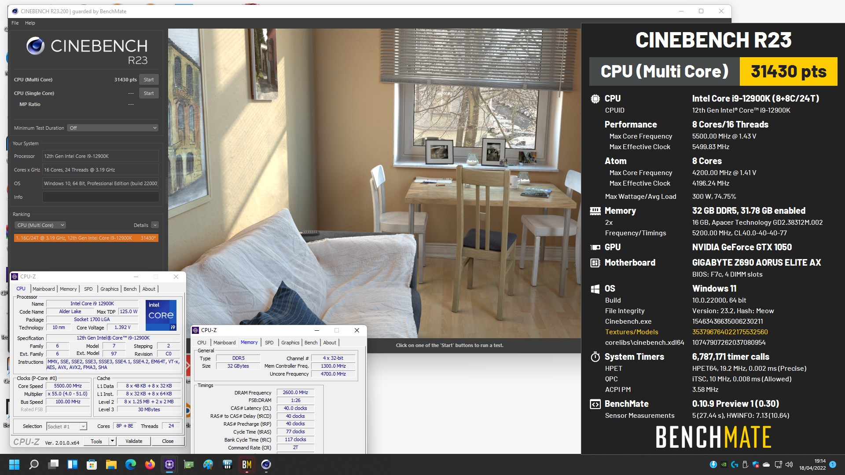Click the Close button in CPU-Z
Viewport: 845px width, 475px height.
tap(168, 441)
